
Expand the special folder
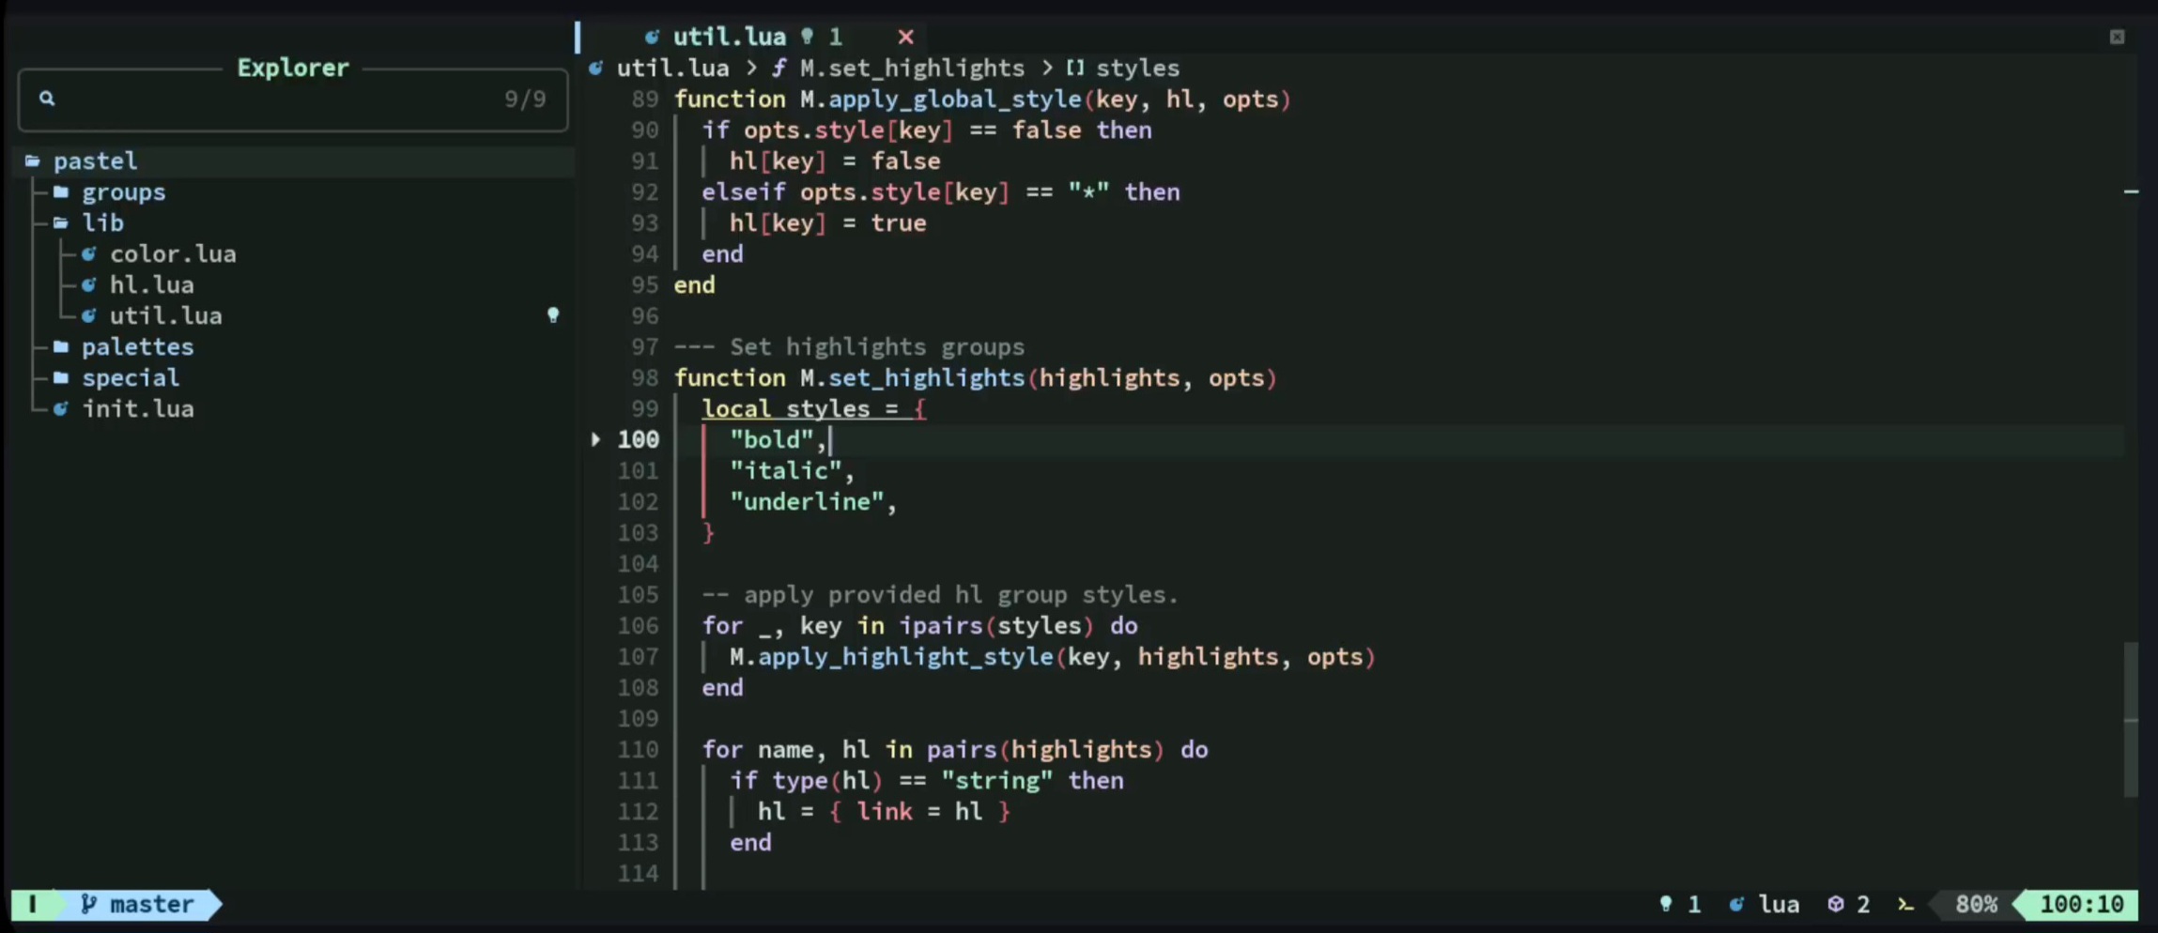point(131,377)
